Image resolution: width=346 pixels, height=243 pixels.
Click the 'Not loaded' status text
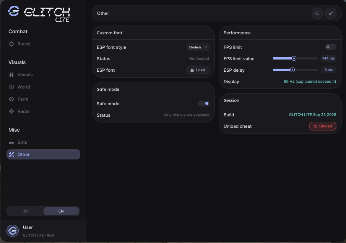[199, 58]
